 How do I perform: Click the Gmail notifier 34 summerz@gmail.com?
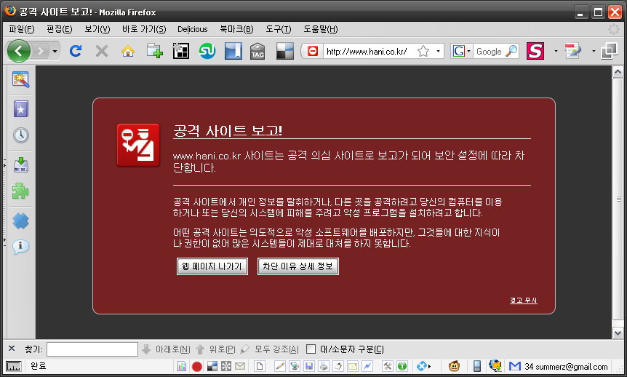559,366
